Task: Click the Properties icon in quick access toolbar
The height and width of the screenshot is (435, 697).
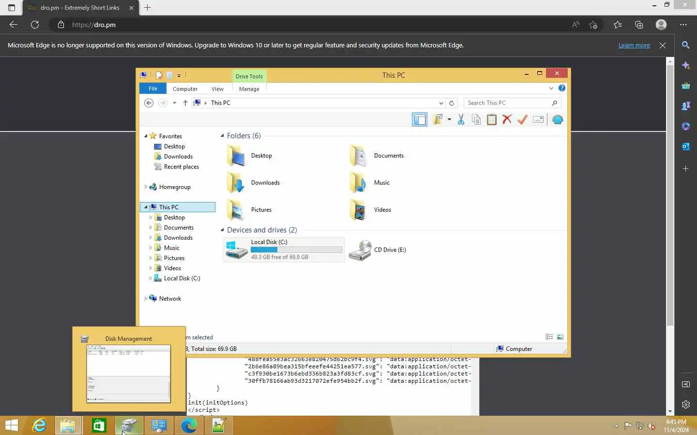Action: coord(159,75)
